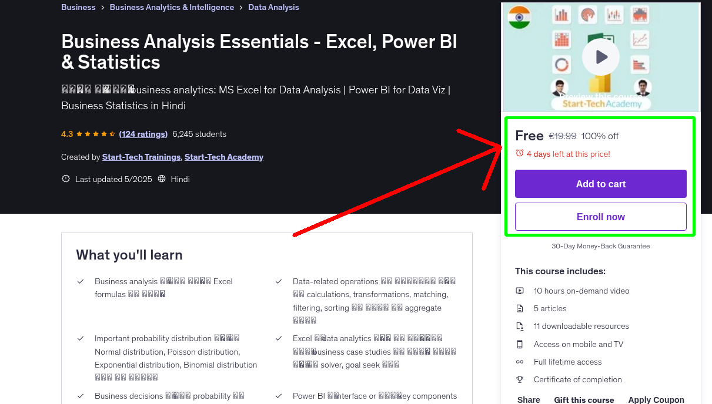
Task: Click Access on mobile and TV text
Action: click(579, 344)
